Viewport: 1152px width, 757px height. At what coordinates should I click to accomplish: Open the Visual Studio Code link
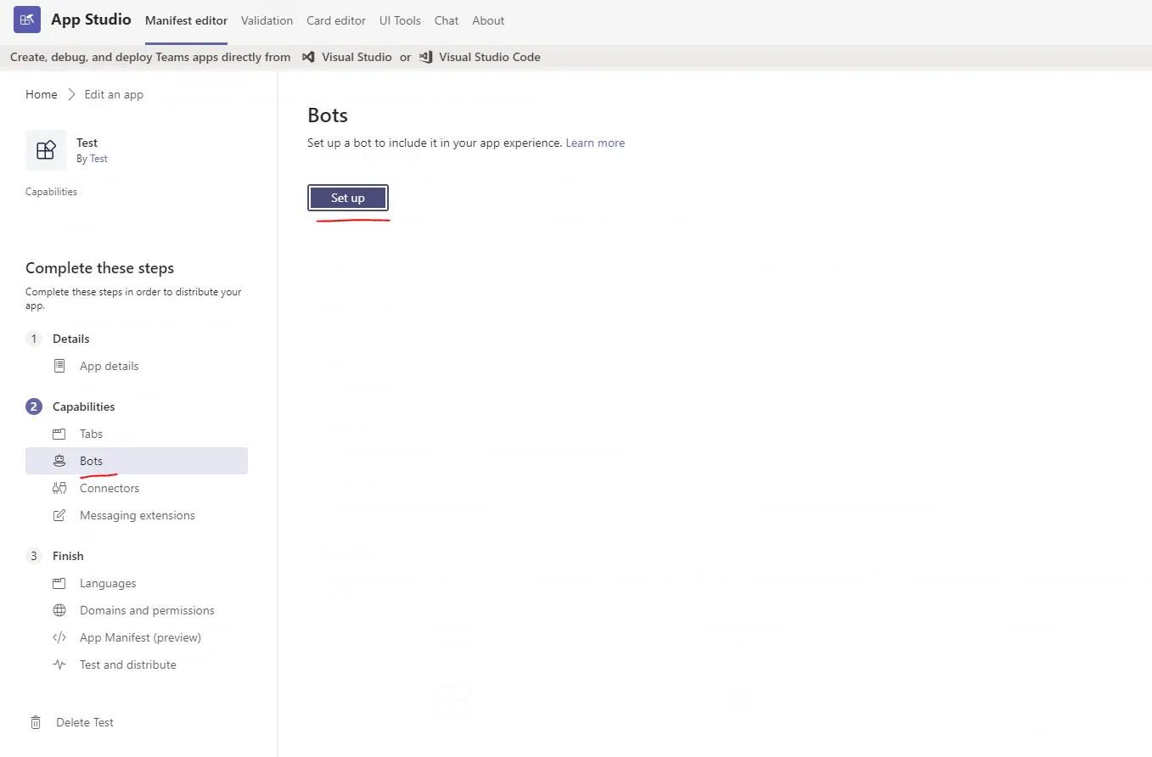490,57
